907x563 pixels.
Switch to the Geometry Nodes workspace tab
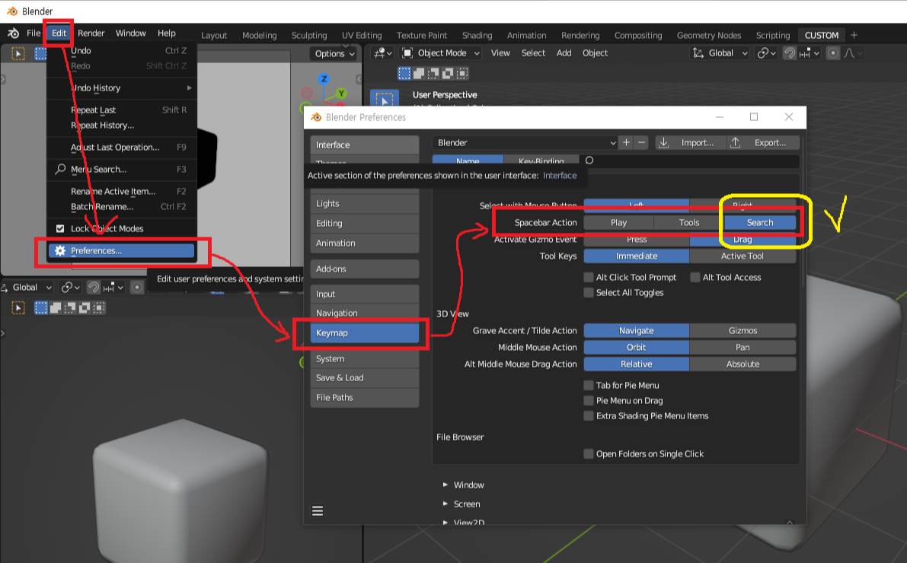coord(708,35)
